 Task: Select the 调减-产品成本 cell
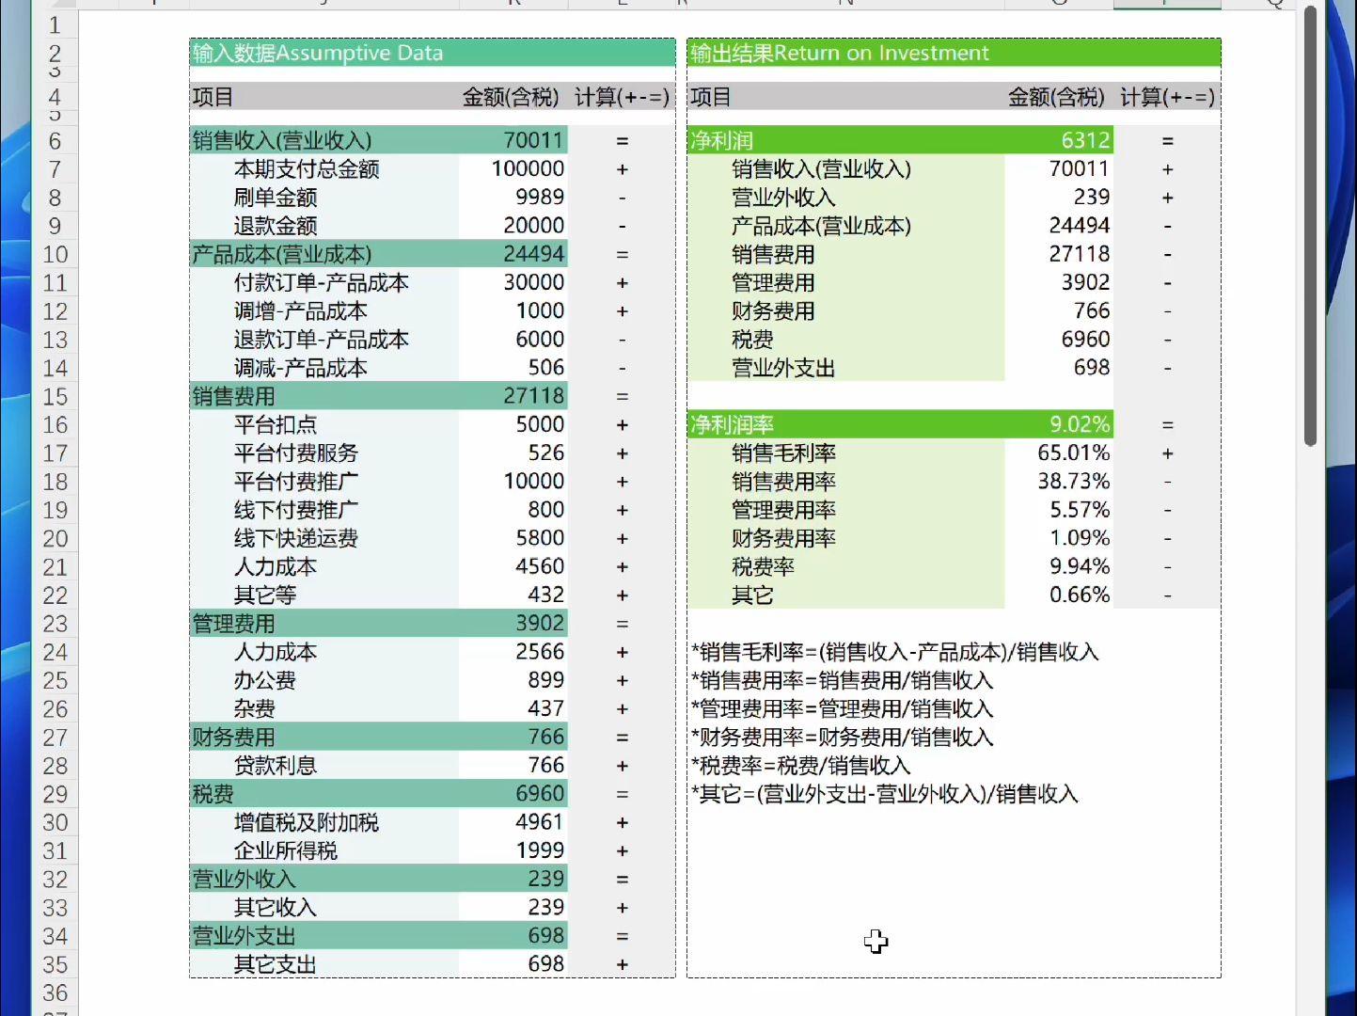click(324, 368)
